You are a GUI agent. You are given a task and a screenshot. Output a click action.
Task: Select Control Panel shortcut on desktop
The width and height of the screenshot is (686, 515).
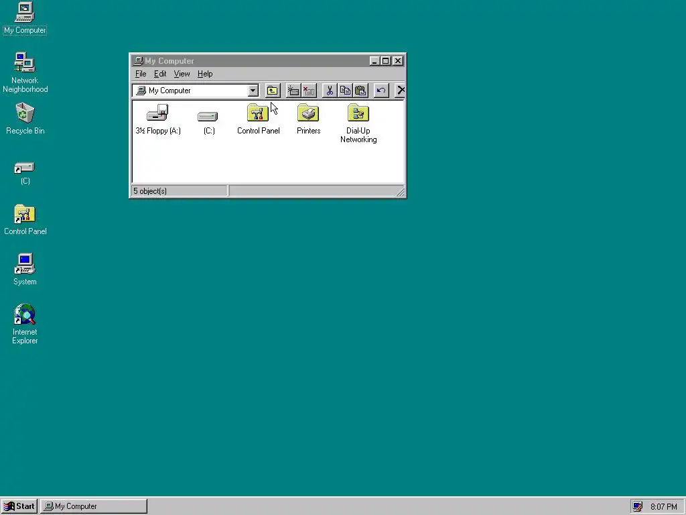click(x=25, y=220)
